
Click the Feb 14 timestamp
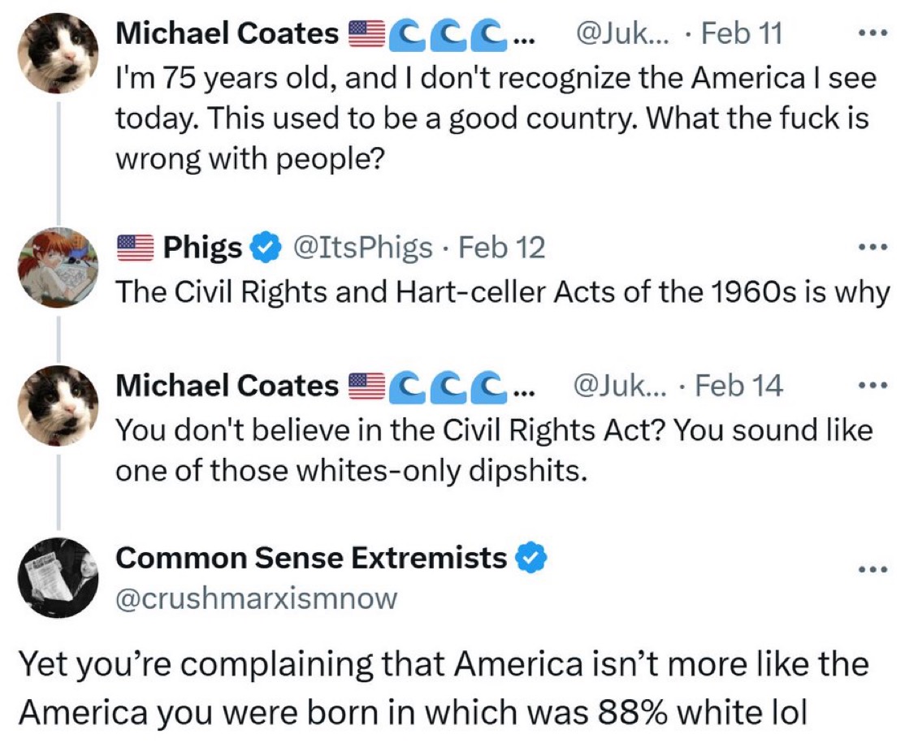coord(739,385)
